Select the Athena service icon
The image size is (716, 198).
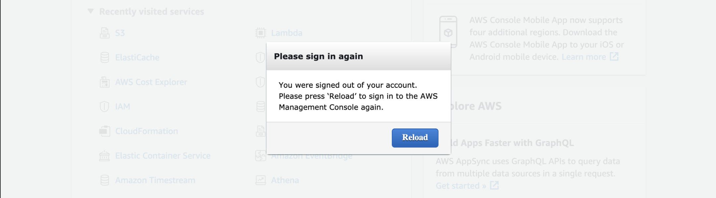tap(260, 180)
